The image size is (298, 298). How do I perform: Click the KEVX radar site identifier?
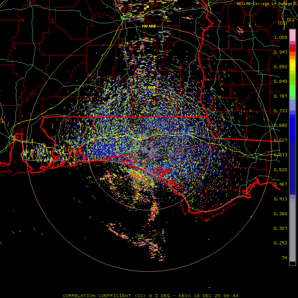click(185, 296)
